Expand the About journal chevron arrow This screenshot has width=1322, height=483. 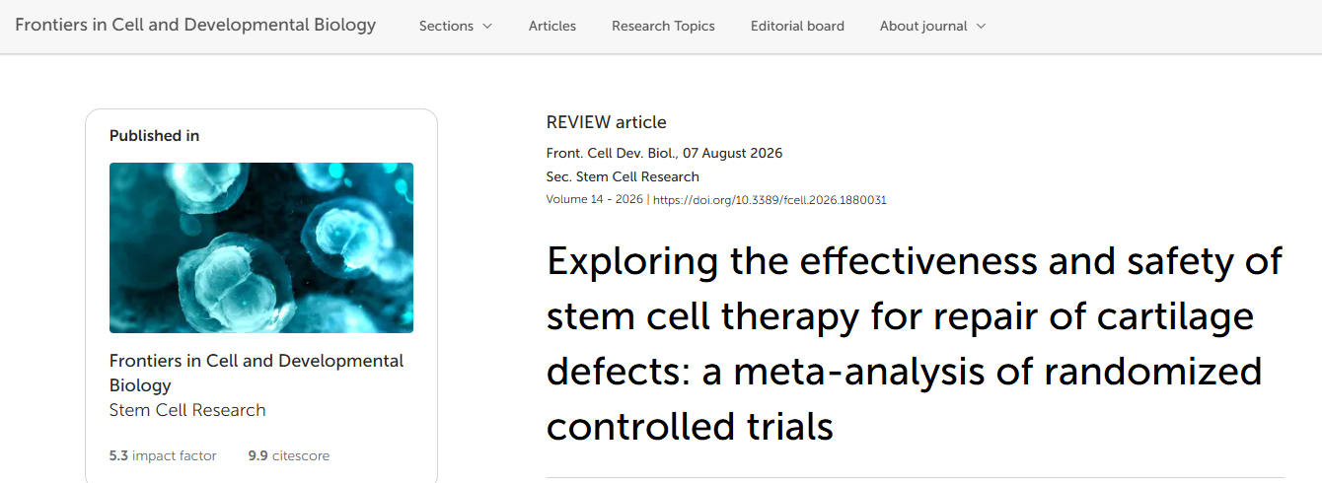981,27
